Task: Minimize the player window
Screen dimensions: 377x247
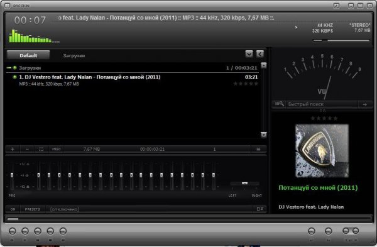Action: click(x=351, y=6)
